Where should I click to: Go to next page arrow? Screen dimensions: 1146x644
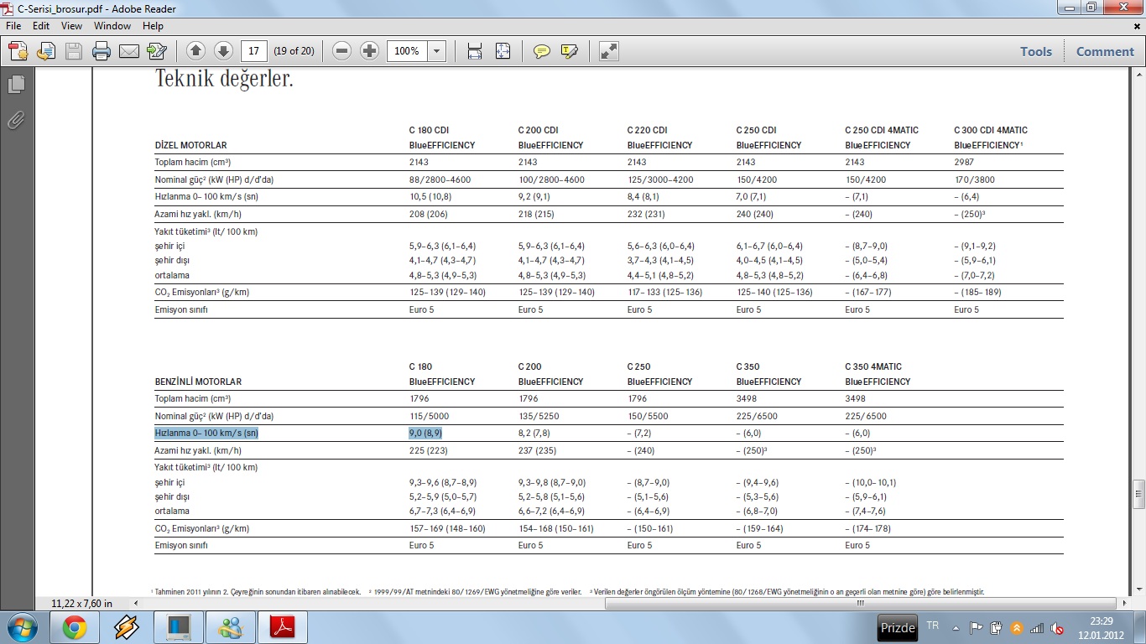pos(223,51)
